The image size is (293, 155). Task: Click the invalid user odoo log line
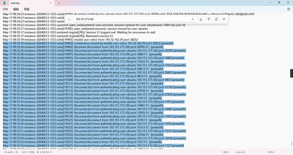pyautogui.click(x=70, y=40)
